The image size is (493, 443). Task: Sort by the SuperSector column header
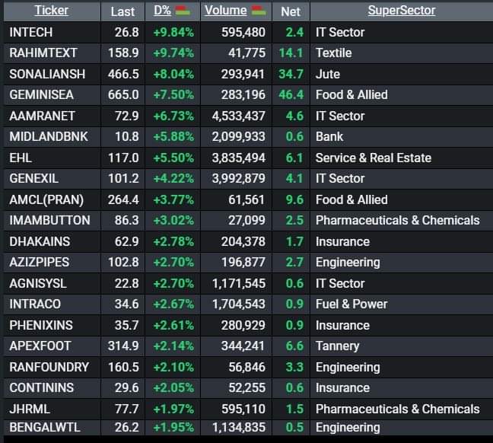(x=401, y=11)
